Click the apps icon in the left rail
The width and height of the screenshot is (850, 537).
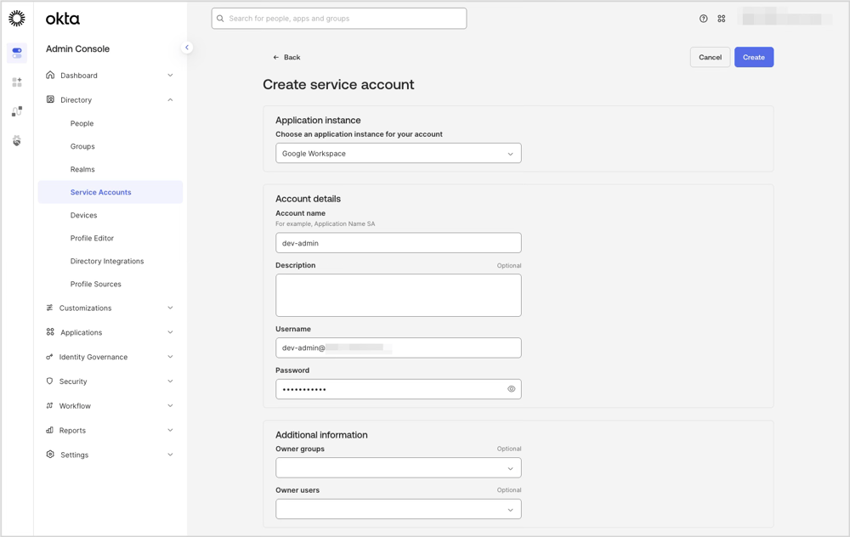[x=16, y=82]
